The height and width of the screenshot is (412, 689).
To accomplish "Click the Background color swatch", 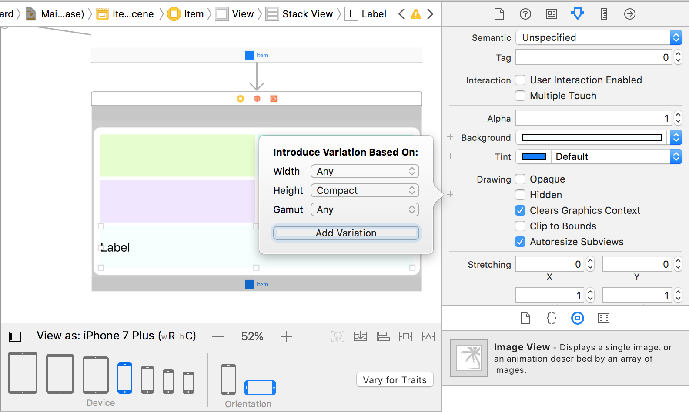I will [592, 137].
